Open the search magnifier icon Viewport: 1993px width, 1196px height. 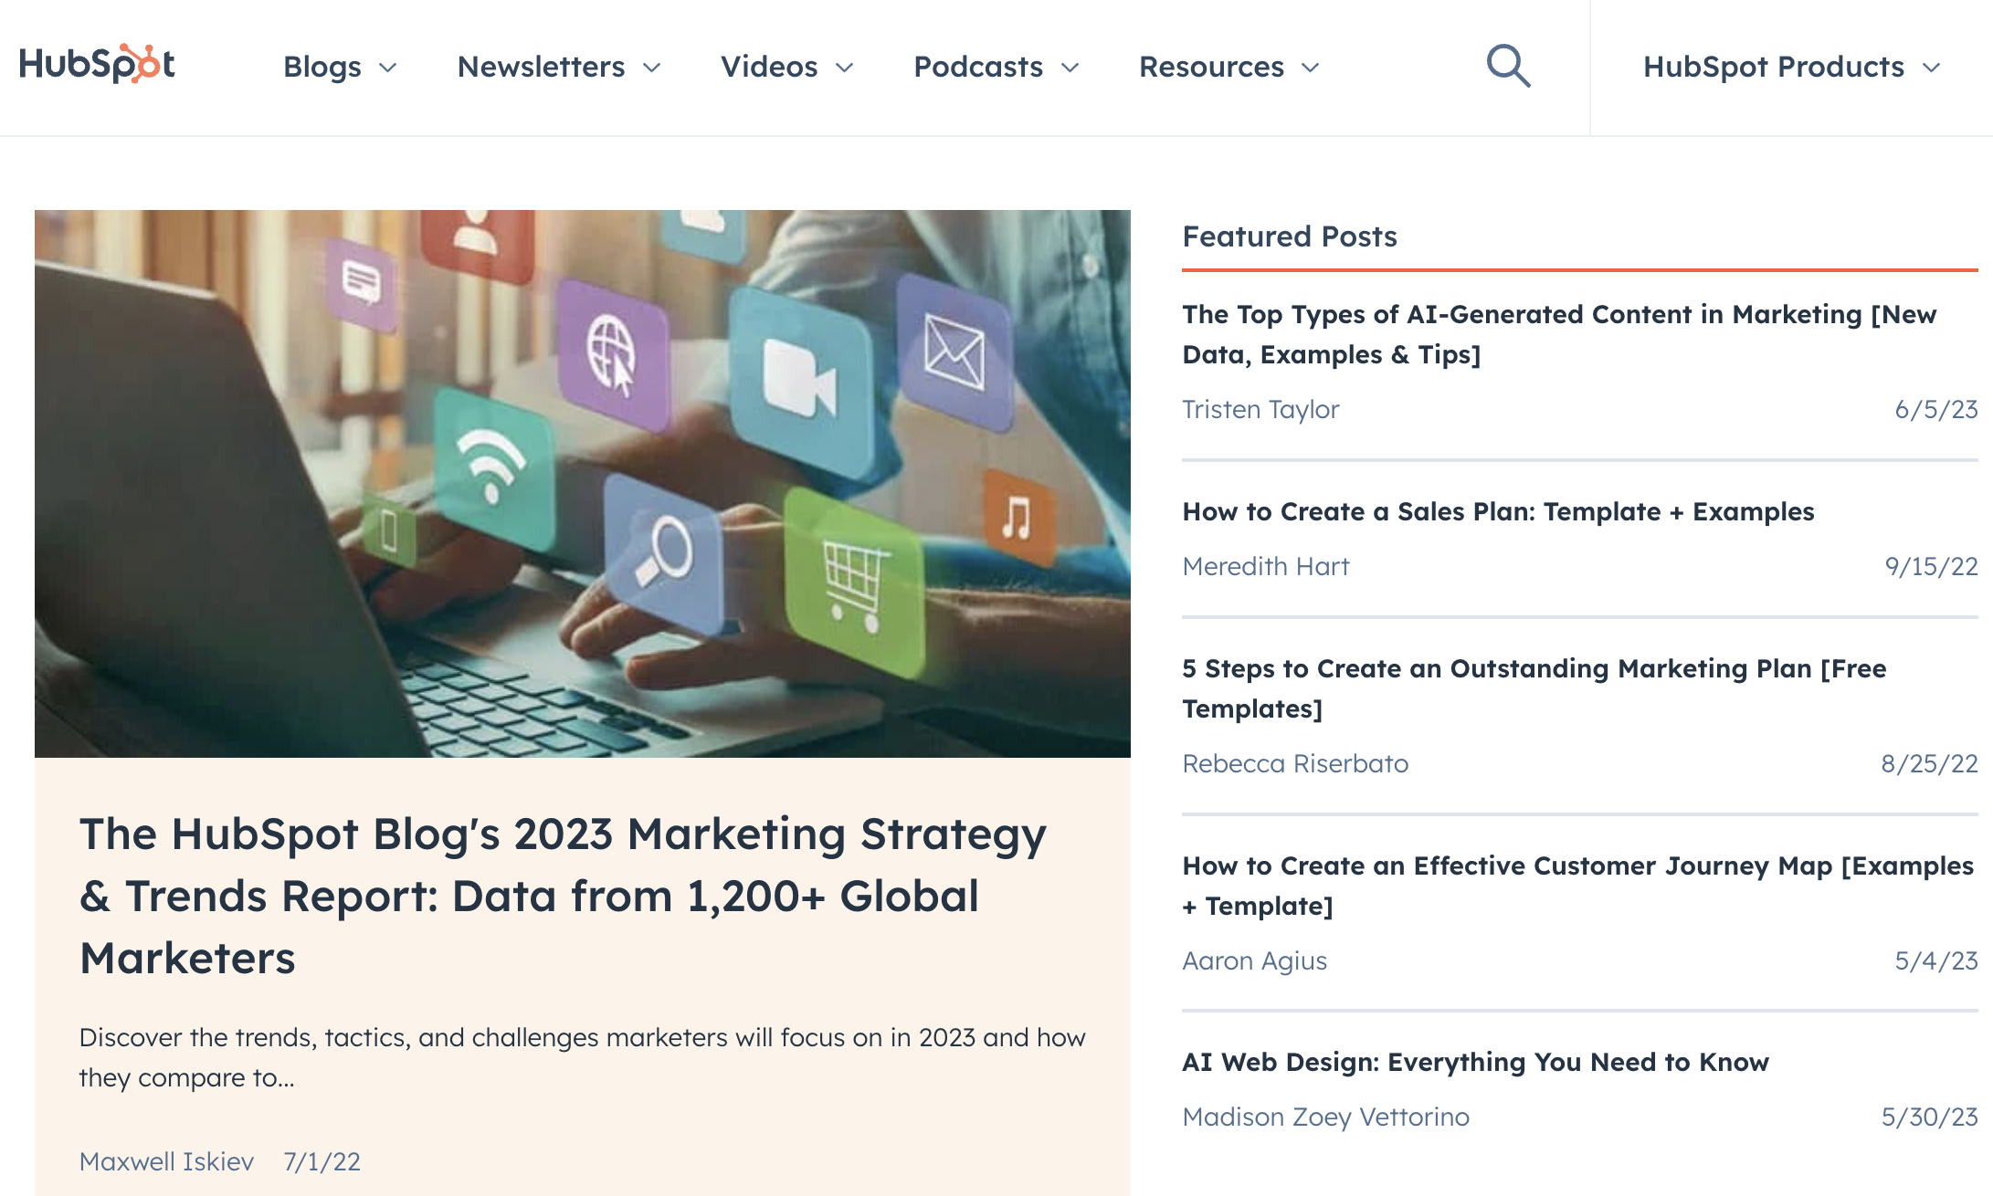pos(1508,66)
